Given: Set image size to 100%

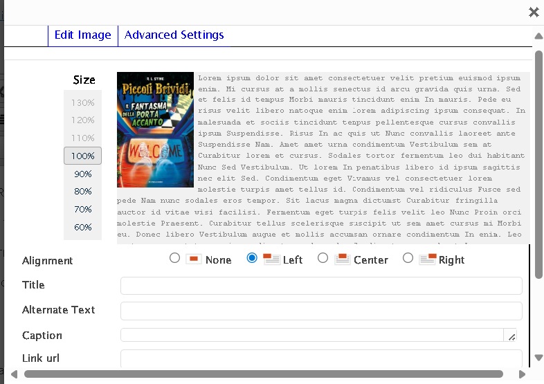Looking at the screenshot, I should pyautogui.click(x=83, y=156).
